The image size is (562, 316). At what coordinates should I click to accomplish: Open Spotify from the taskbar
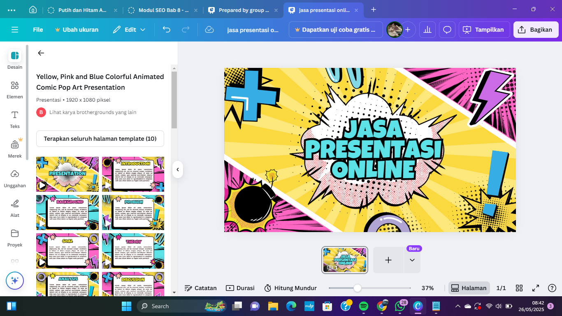pyautogui.click(x=363, y=306)
